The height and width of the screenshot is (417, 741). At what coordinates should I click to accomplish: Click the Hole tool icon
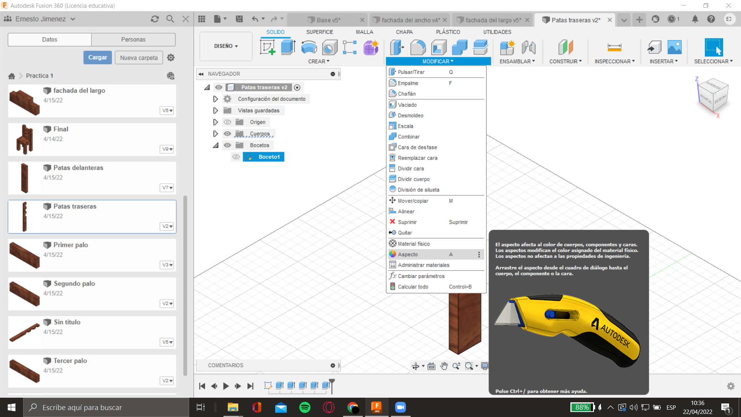(330, 47)
